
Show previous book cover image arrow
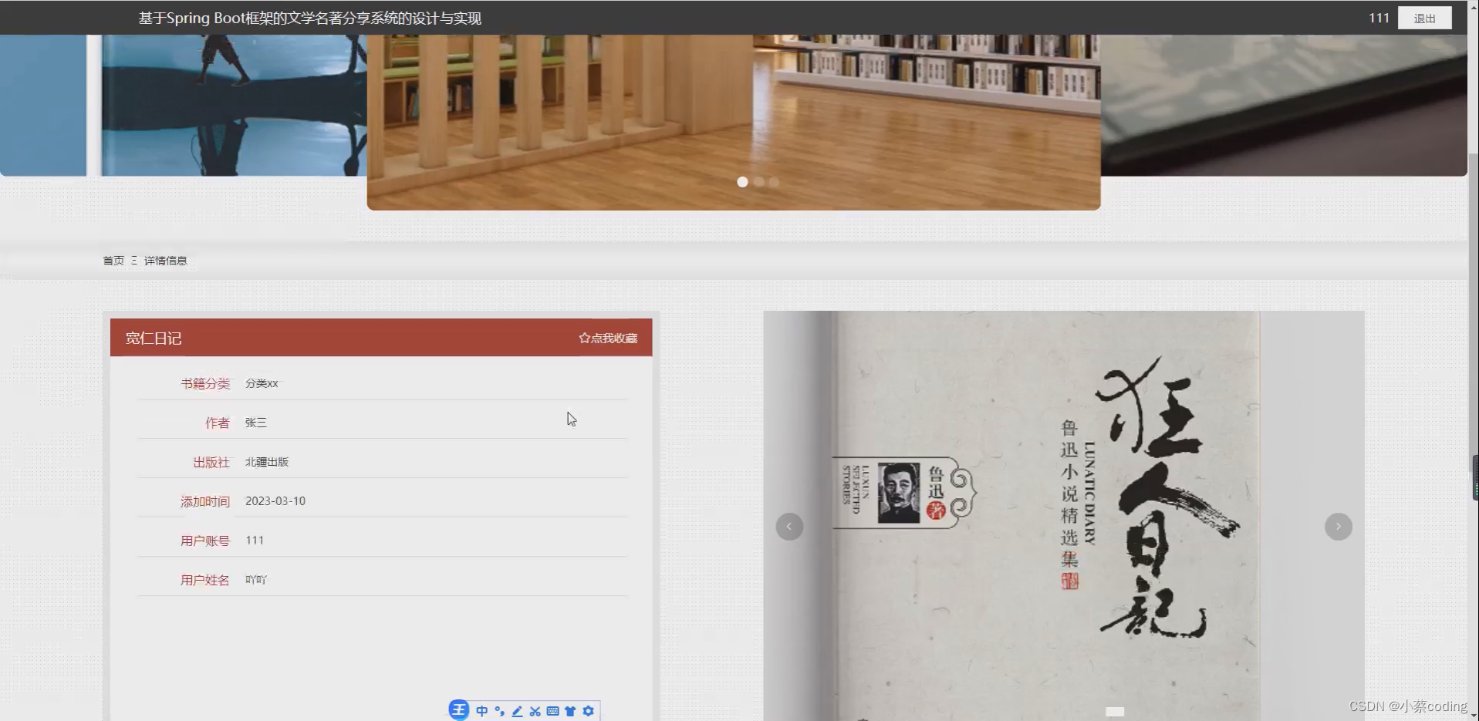point(789,527)
